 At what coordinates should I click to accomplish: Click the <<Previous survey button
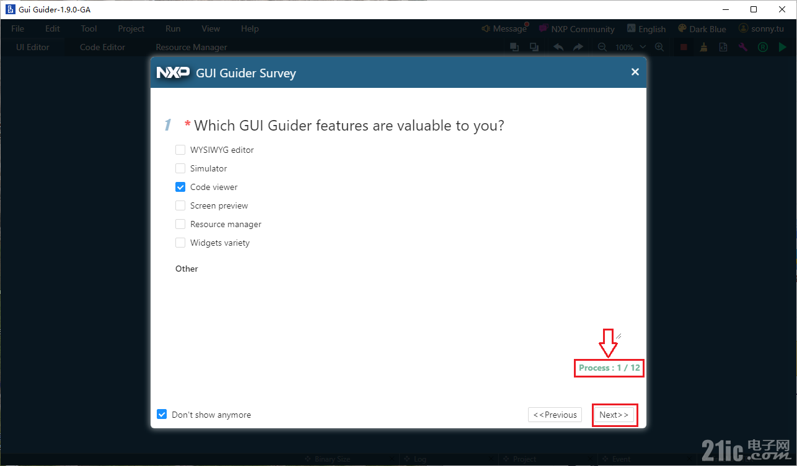(x=555, y=415)
